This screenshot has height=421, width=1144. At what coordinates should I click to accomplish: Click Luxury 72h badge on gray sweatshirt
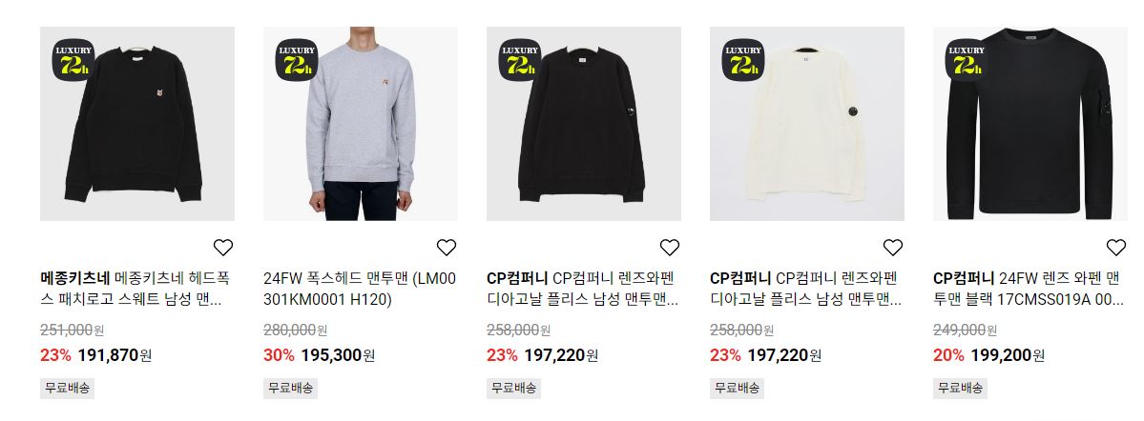click(296, 60)
